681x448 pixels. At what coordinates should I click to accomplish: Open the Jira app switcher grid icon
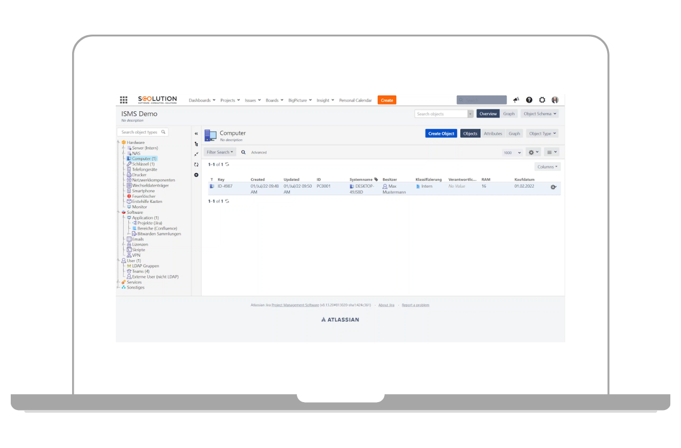tap(124, 100)
